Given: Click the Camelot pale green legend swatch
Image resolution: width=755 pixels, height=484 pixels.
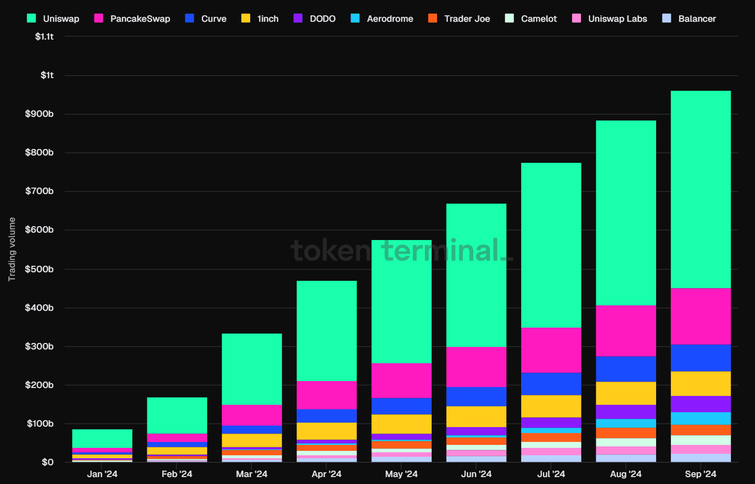Looking at the screenshot, I should (509, 18).
